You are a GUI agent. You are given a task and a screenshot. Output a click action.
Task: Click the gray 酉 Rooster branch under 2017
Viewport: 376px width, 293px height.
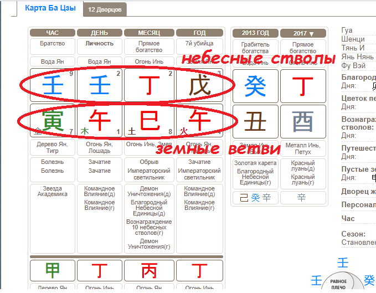303,120
